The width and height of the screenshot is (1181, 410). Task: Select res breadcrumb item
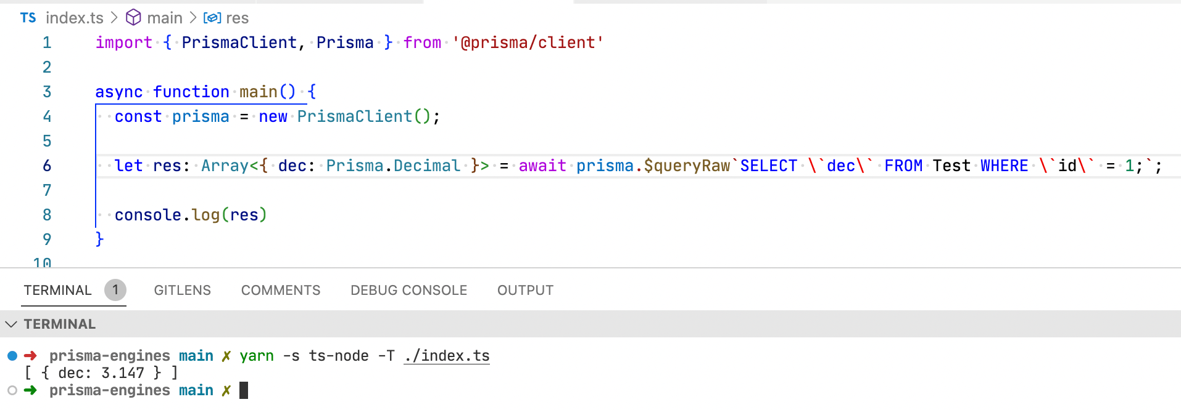point(237,18)
